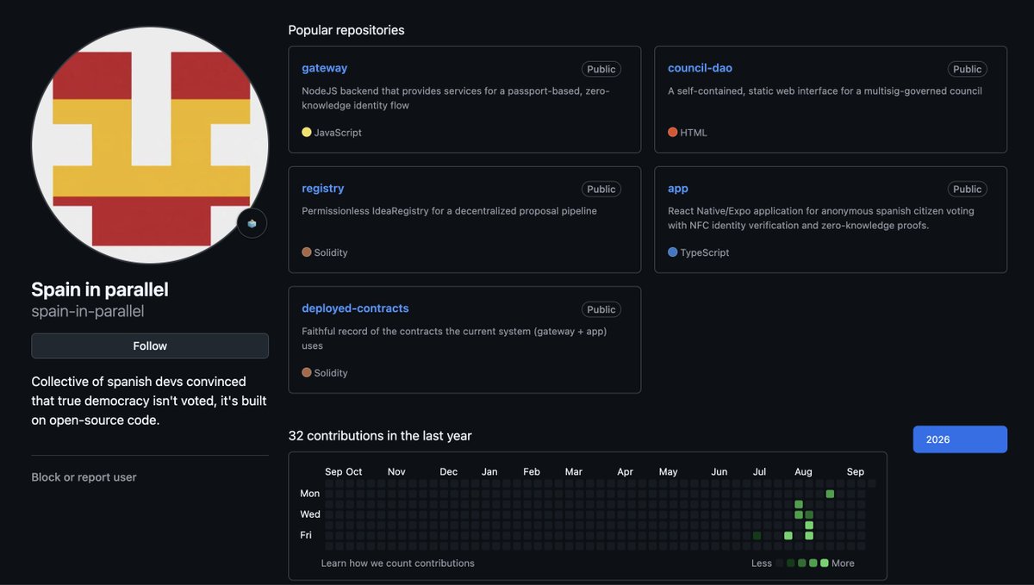The height and width of the screenshot is (585, 1034).
Task: Click the Public badge on app card
Action: point(968,190)
